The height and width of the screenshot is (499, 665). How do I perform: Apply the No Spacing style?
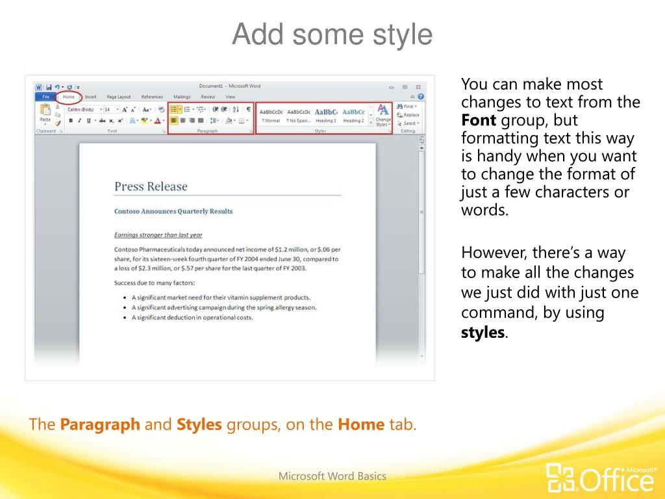(x=299, y=116)
